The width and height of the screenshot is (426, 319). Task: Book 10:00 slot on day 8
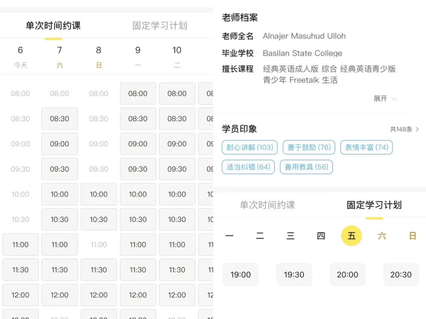click(x=99, y=194)
